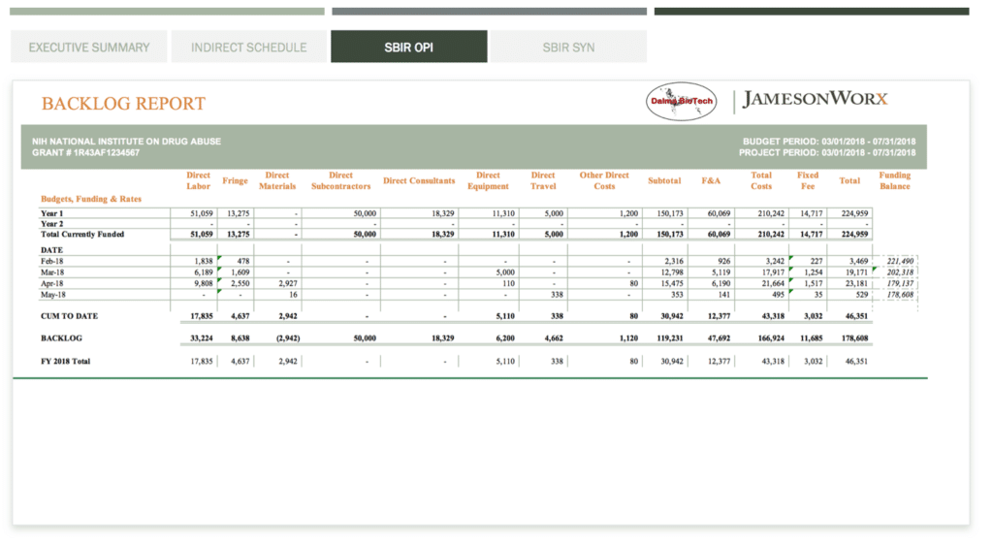Click Apr-18 funding balance 179,137
This screenshot has width=993, height=544.
(900, 284)
